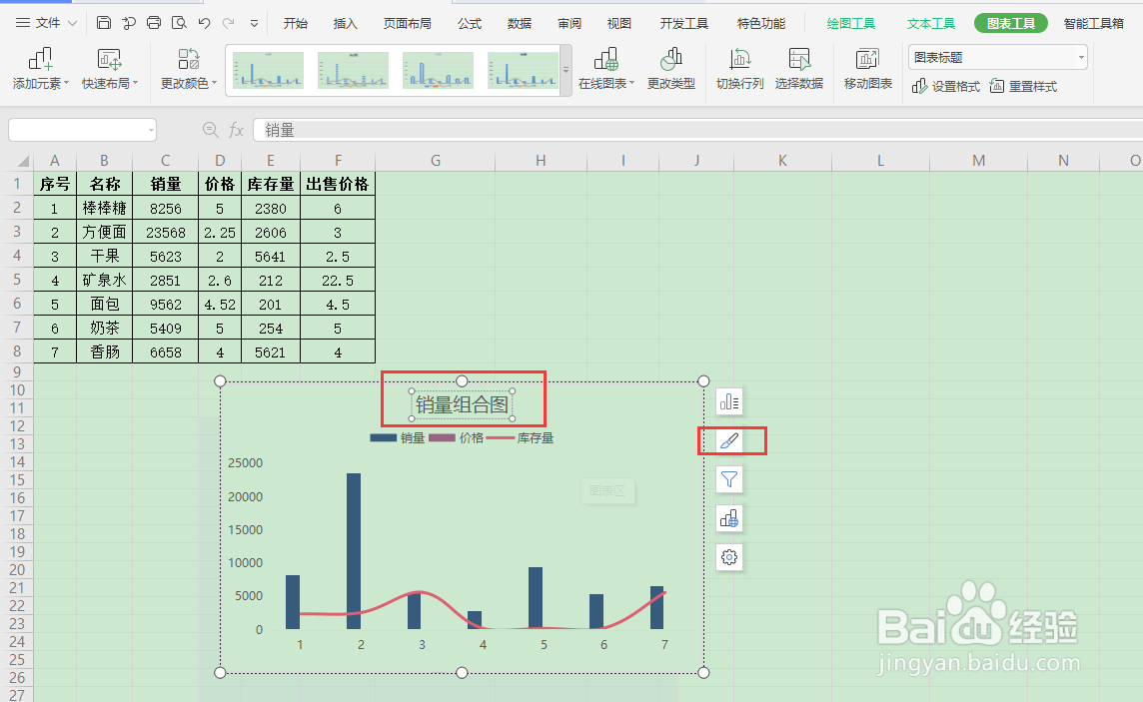This screenshot has width=1143, height=702.
Task: Switch to the 页面布局 tab
Action: coord(407,24)
